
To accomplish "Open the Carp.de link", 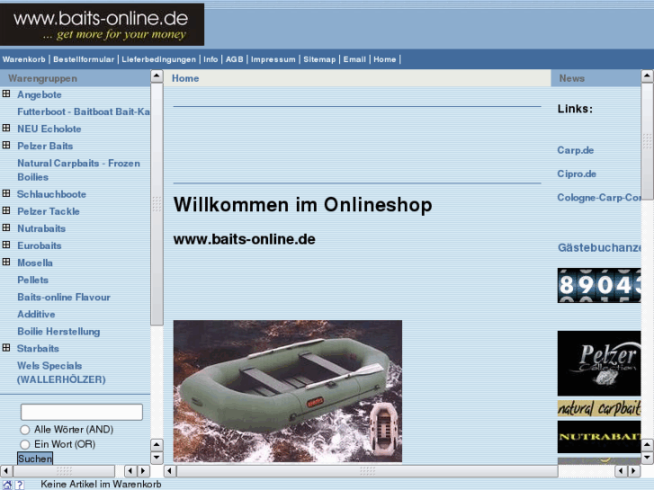I will pos(576,150).
